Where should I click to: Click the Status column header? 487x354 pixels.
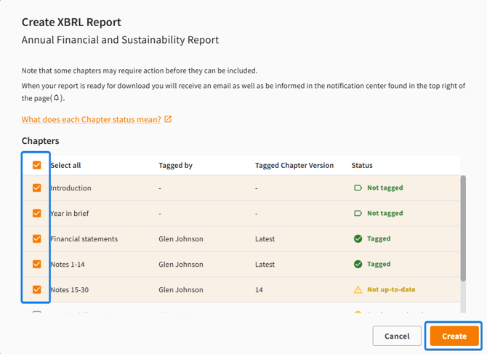click(x=363, y=165)
